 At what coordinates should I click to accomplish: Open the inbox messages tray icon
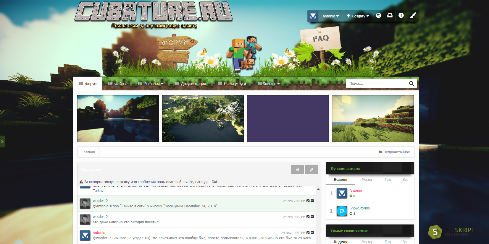pos(390,15)
